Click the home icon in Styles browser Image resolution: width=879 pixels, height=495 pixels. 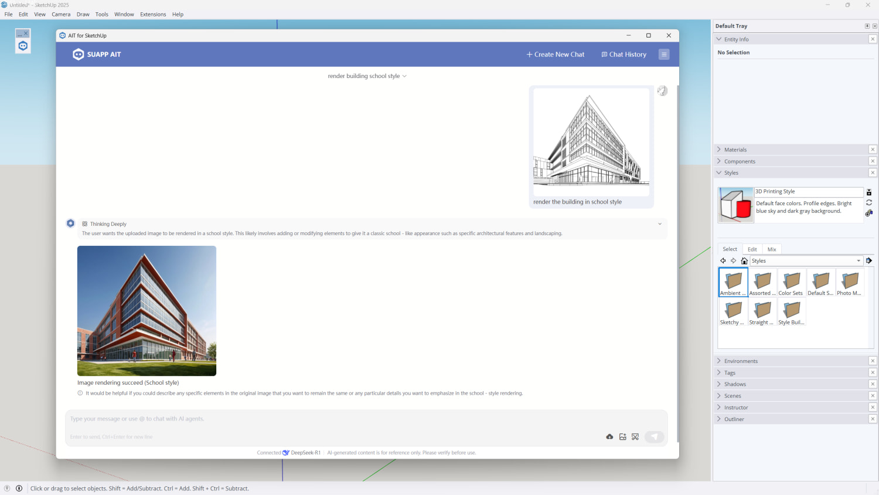pos(744,261)
